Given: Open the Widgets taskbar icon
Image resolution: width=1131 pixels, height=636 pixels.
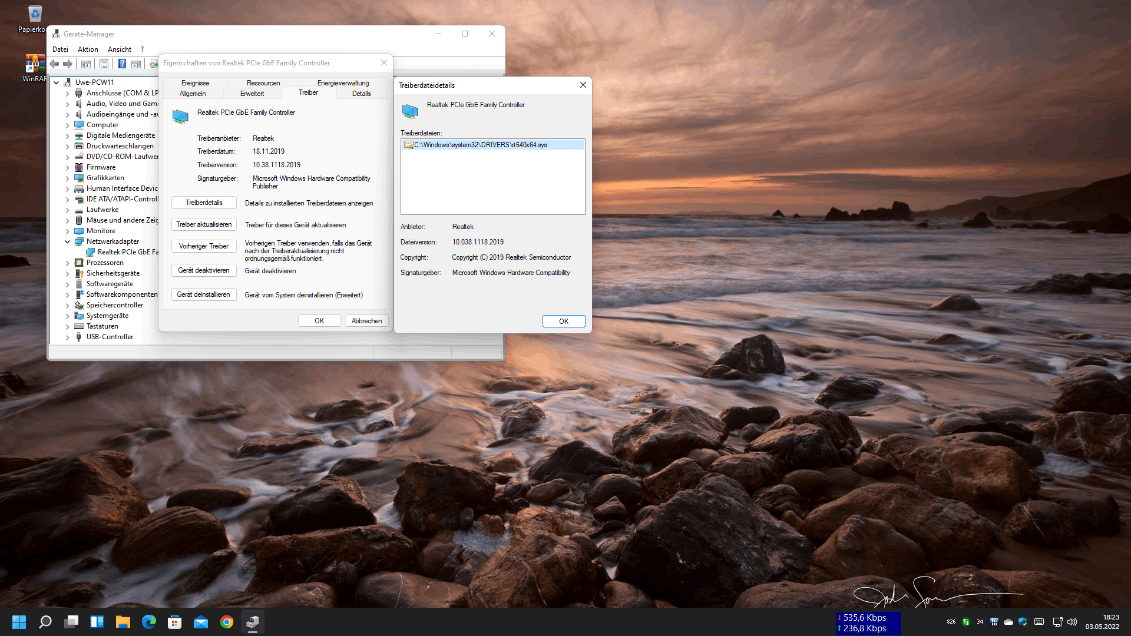Looking at the screenshot, I should coord(97,622).
